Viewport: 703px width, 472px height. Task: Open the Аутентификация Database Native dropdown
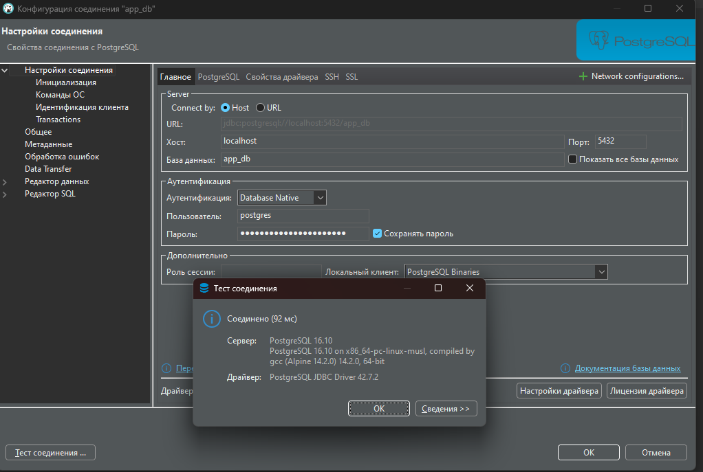(x=319, y=198)
